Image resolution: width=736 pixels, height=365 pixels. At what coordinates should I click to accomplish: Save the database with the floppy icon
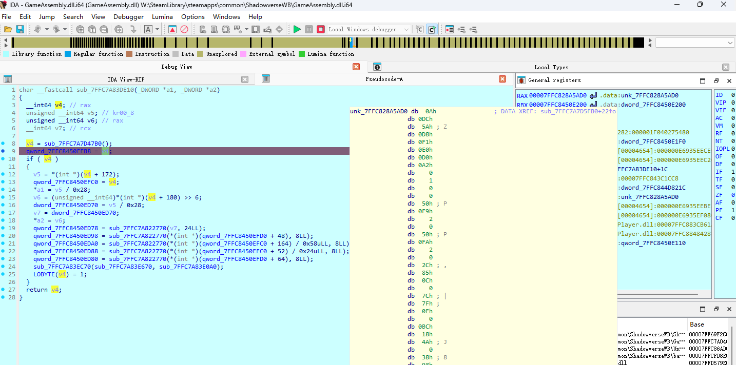pos(20,29)
